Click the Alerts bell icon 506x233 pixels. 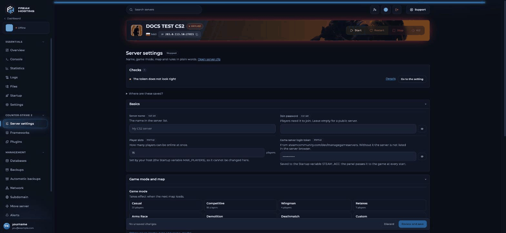pos(7,215)
